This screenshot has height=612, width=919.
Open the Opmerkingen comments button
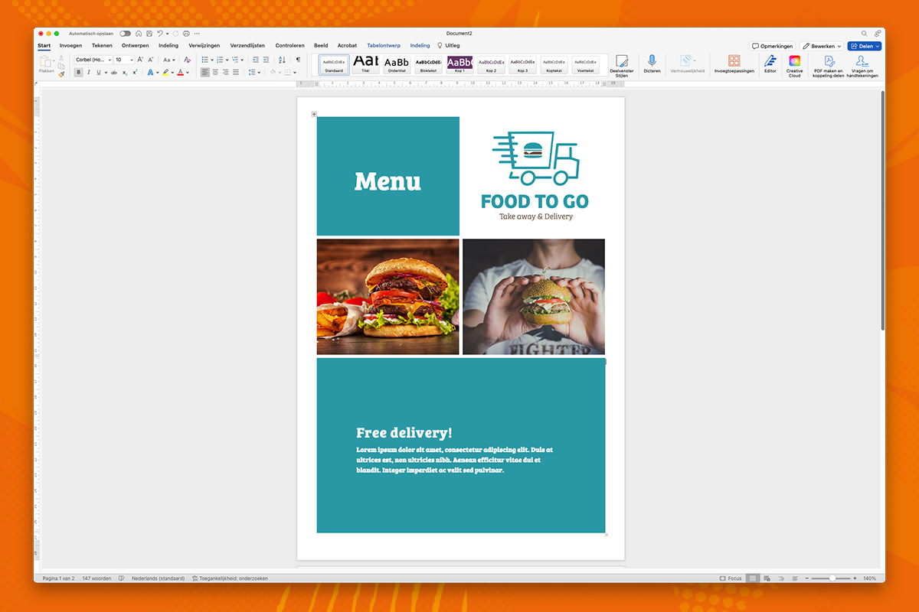[773, 46]
